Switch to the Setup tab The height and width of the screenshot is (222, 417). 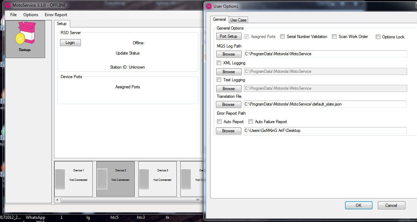(62, 24)
